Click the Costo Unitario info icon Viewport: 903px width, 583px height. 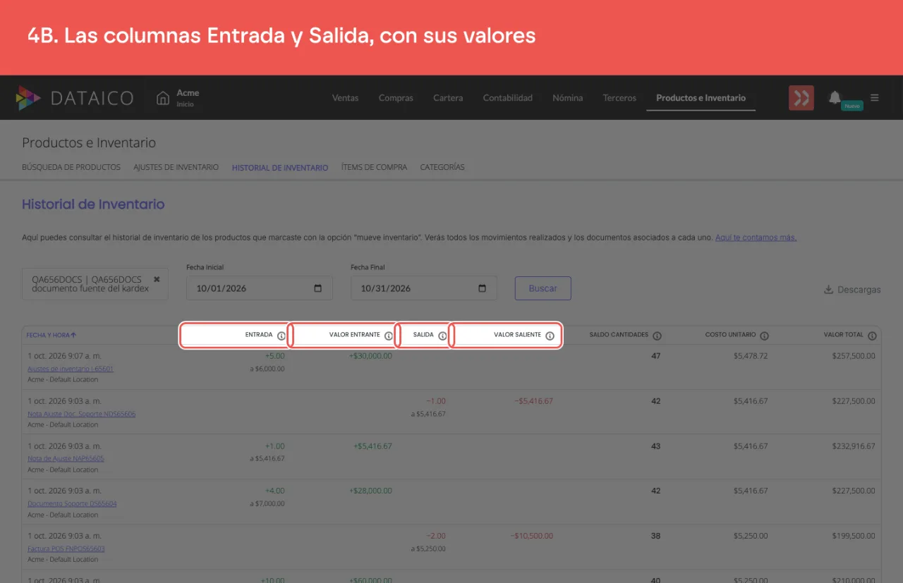(764, 336)
